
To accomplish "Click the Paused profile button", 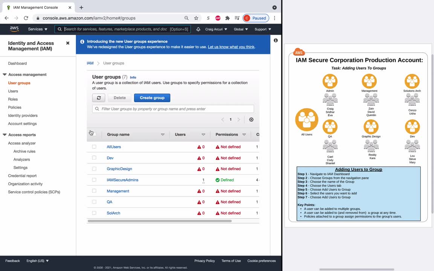I will 256,18.
